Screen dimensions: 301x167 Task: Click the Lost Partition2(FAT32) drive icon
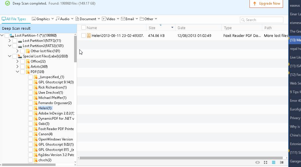(20, 46)
